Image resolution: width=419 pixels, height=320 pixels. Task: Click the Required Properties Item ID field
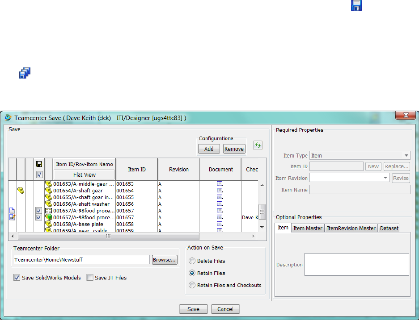(x=336, y=166)
